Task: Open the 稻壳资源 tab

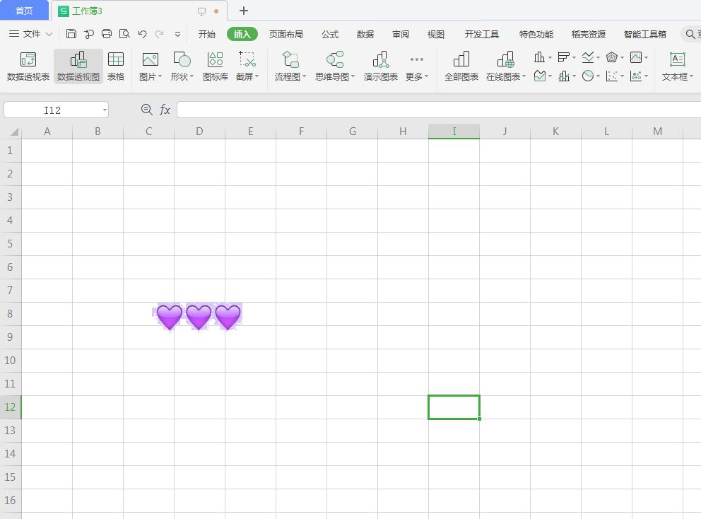Action: pos(589,34)
